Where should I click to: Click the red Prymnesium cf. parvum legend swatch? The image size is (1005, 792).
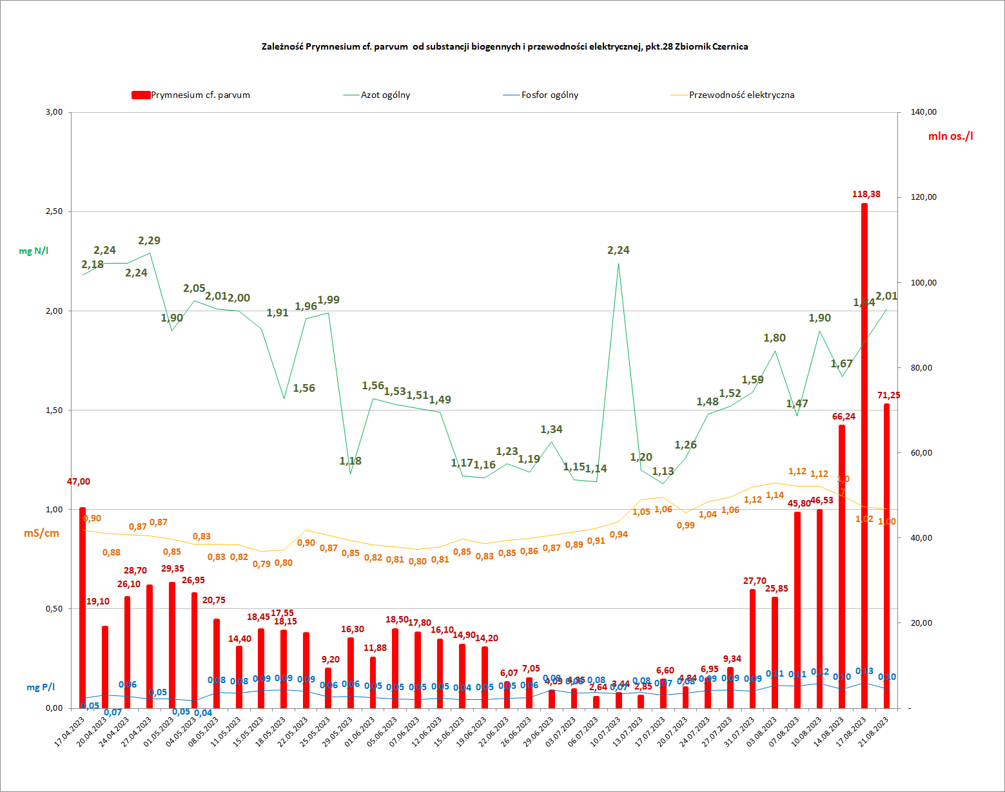tap(141, 95)
